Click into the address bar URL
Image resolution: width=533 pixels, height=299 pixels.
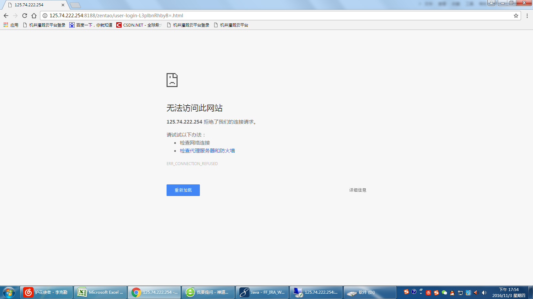click(233, 16)
